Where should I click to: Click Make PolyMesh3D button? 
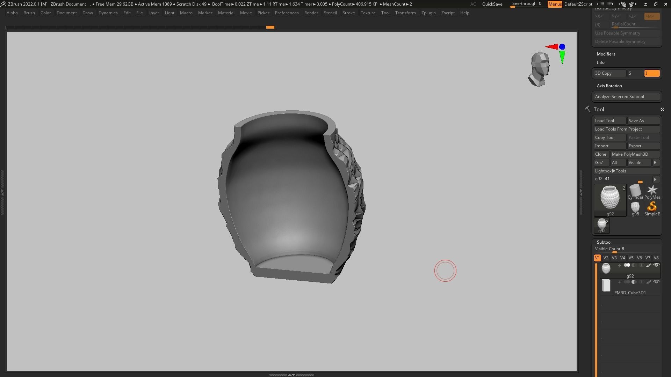tap(635, 154)
